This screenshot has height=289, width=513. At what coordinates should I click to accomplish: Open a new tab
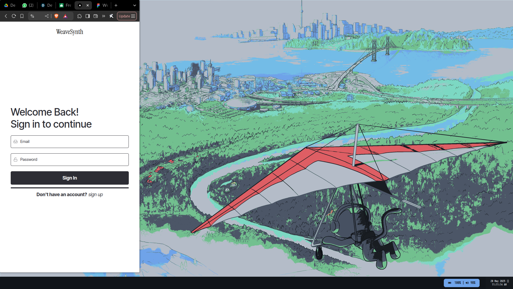(116, 5)
